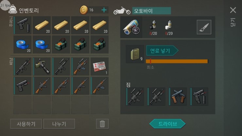Click the first blue duct tape roll
Viewport: 242px width, 136px height.
click(23, 44)
